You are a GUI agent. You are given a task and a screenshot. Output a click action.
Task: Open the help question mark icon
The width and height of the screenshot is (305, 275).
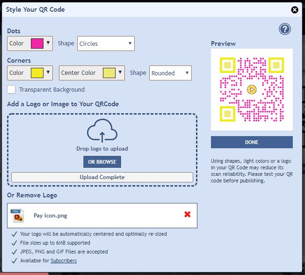click(284, 29)
